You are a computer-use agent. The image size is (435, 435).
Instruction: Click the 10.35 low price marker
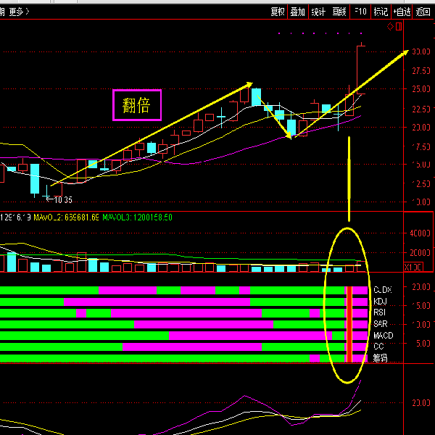click(x=61, y=199)
